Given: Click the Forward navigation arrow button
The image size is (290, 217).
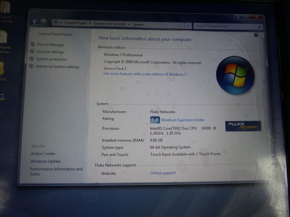Looking at the screenshot, I should click(x=43, y=22).
